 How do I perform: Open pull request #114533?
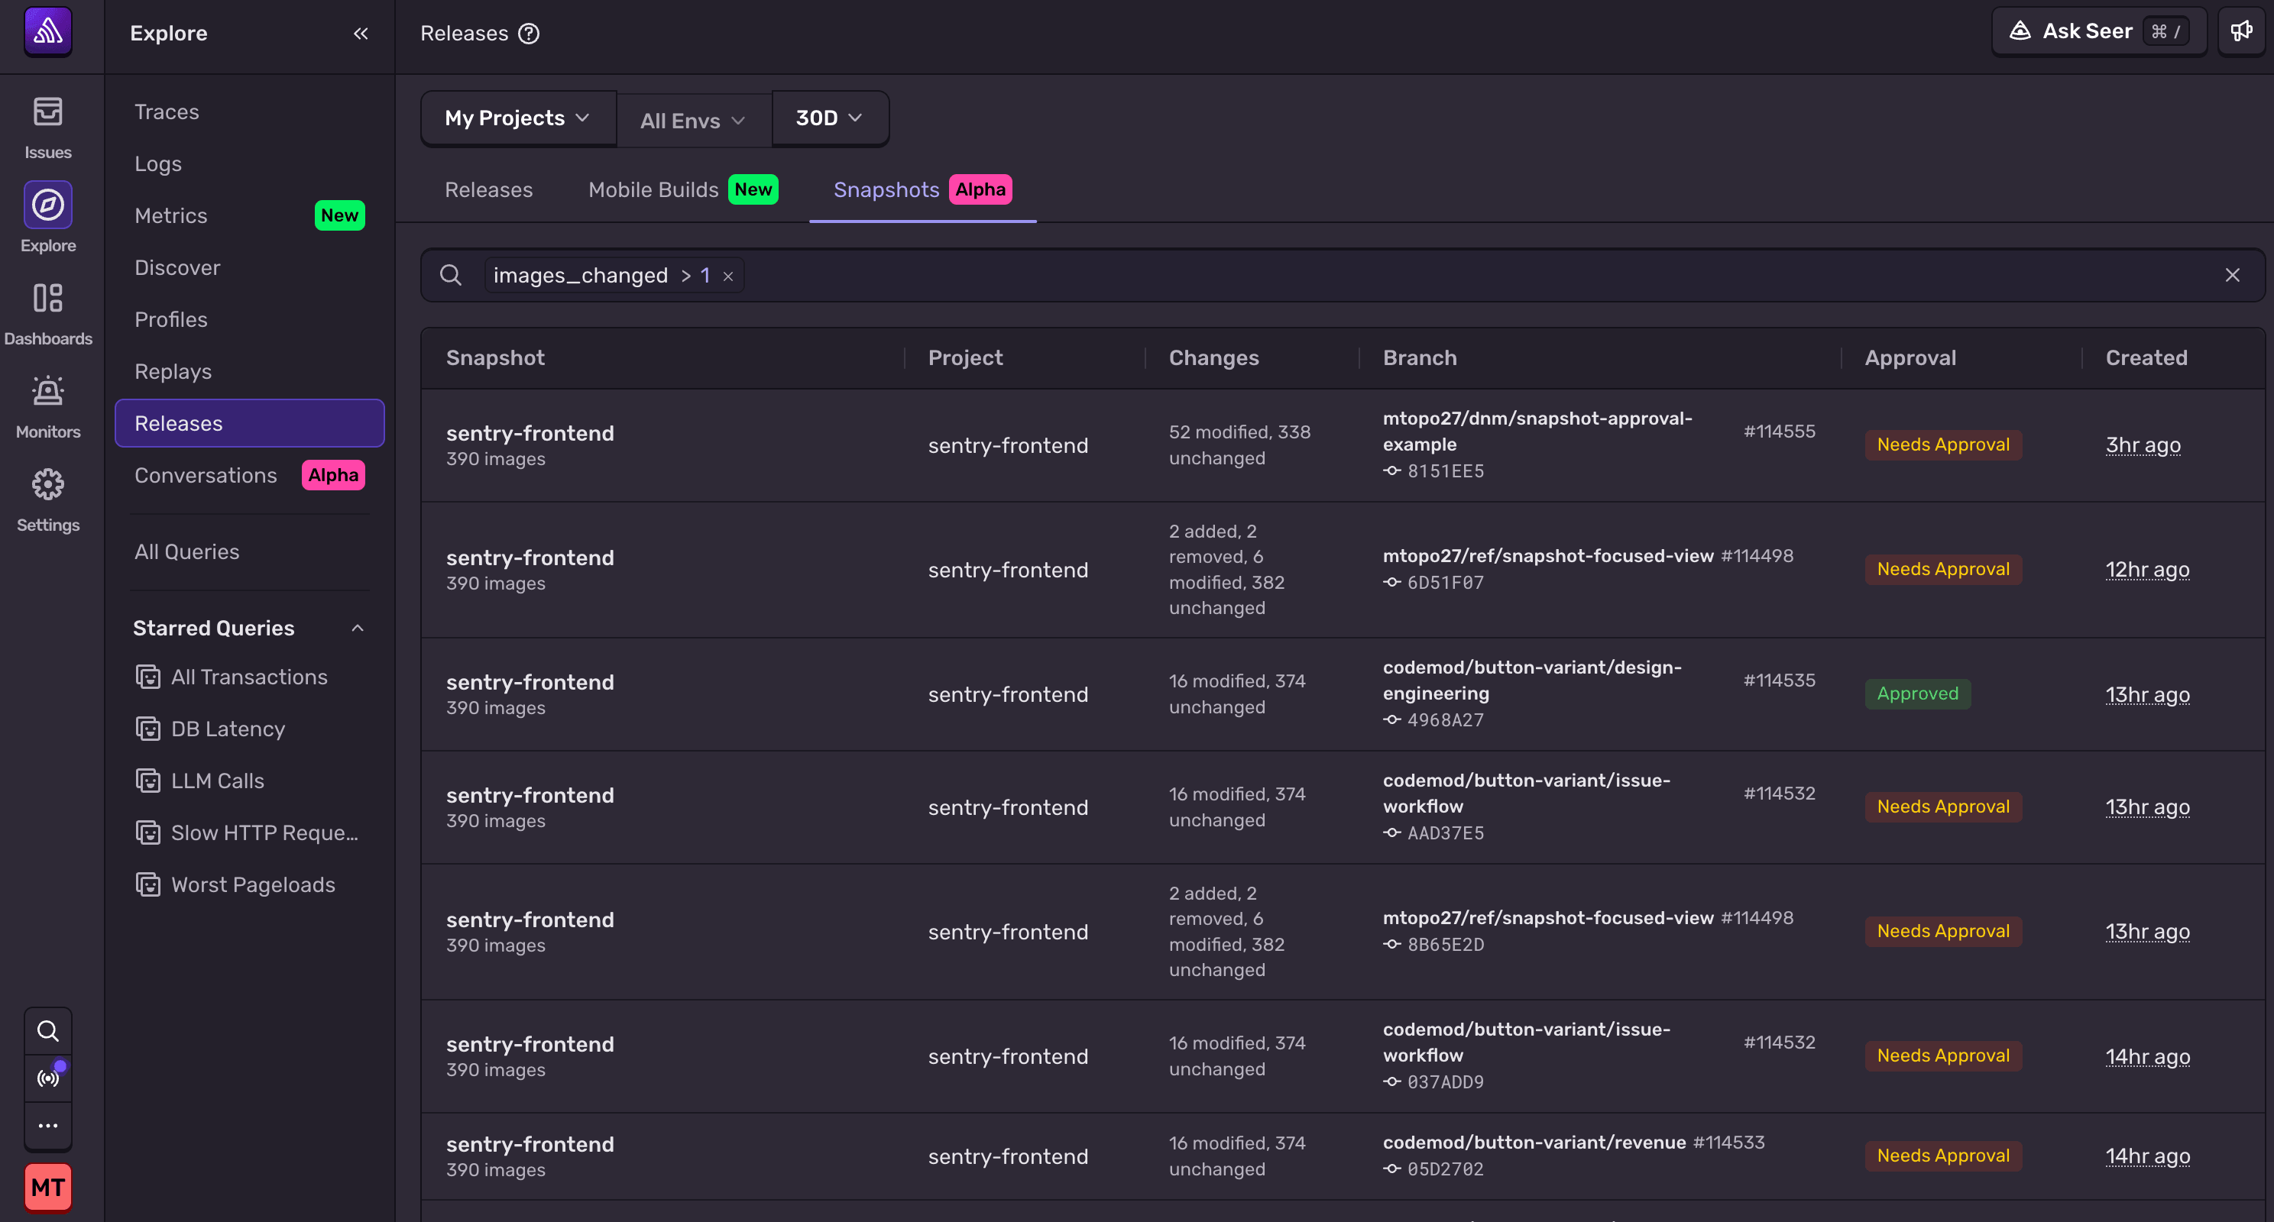[x=1728, y=1143]
